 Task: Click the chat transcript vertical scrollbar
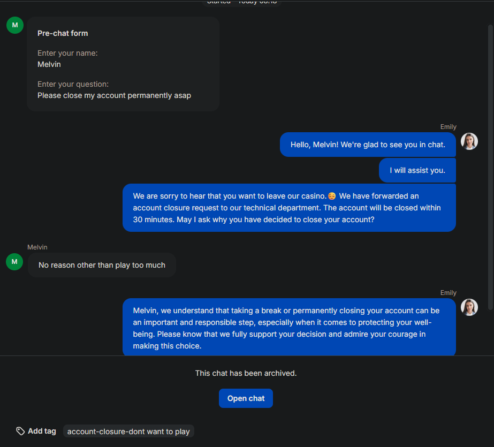point(490,161)
